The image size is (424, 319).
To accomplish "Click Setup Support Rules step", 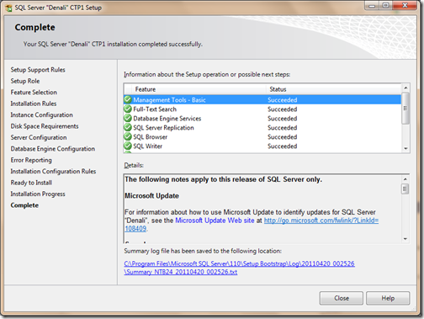I will click(38, 70).
